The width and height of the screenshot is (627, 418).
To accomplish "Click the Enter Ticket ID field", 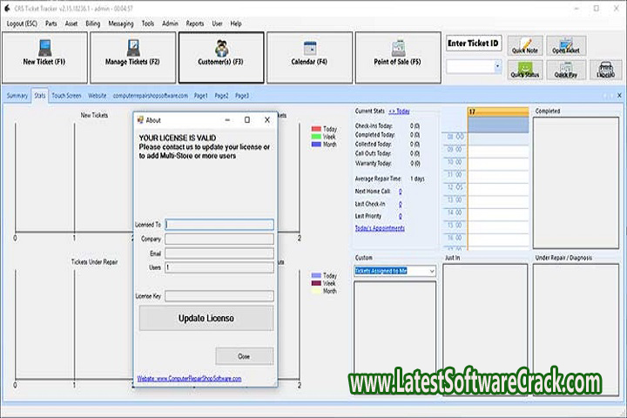I will [x=474, y=44].
